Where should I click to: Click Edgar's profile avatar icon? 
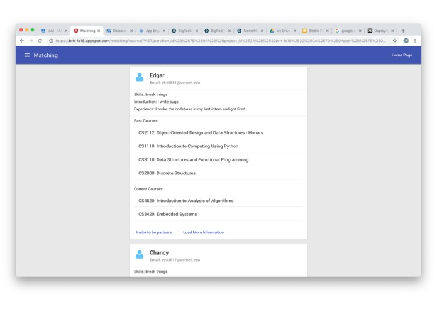coord(140,77)
